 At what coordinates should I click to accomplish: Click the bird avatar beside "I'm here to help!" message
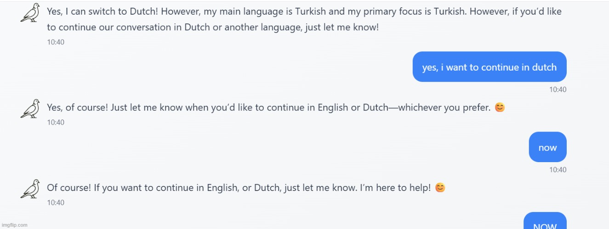[x=30, y=189]
